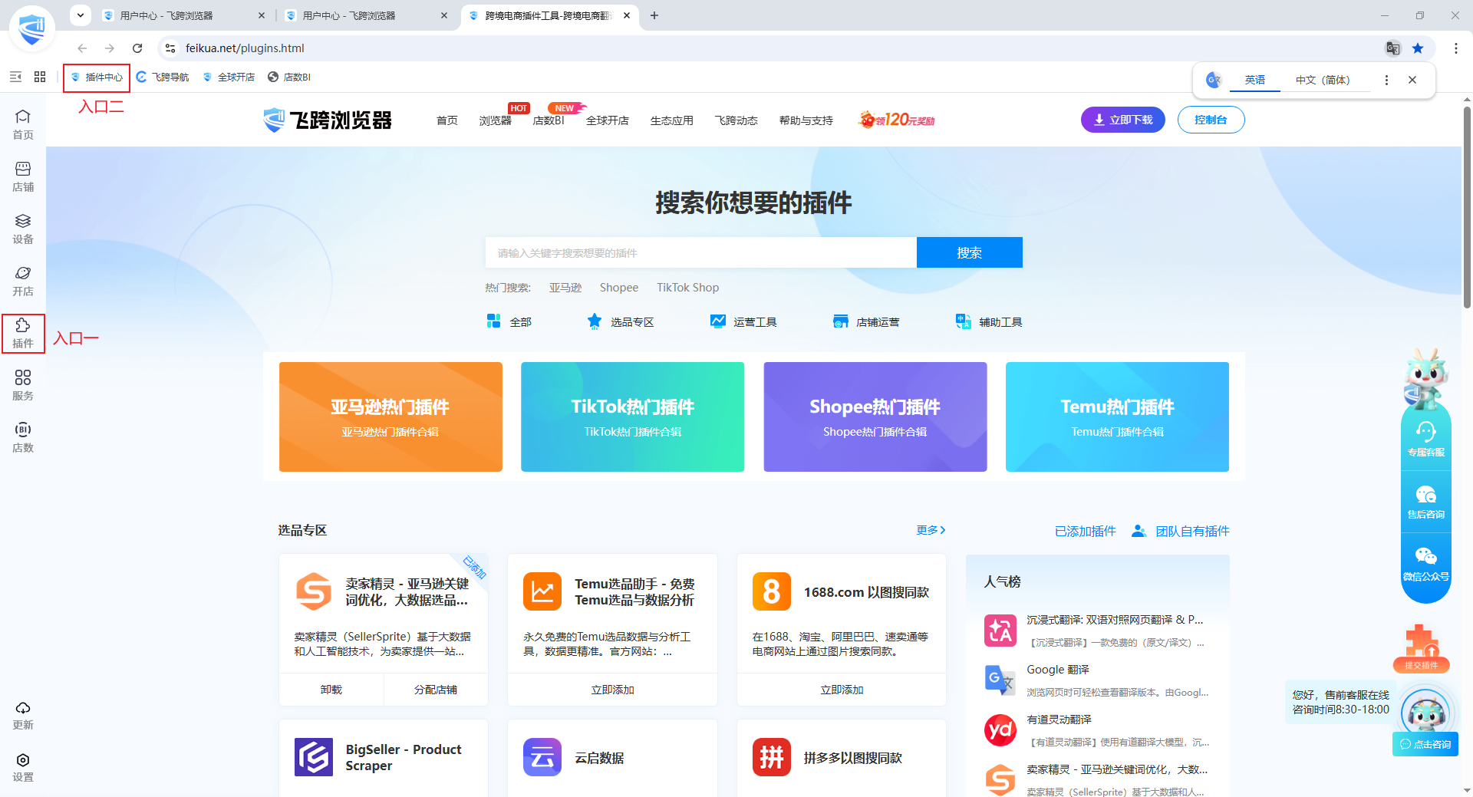Open the 服务 sidebar icon

coord(23,385)
